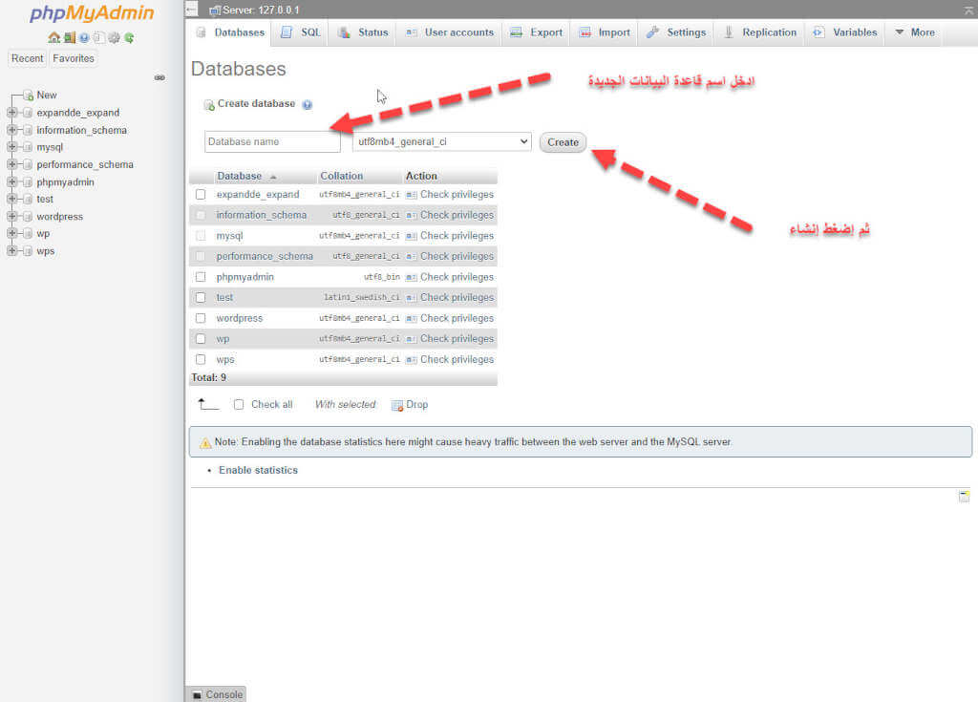Viewport: 978px width, 702px height.
Task: Expand performance_schema node in navigation tree
Action: pyautogui.click(x=11, y=164)
